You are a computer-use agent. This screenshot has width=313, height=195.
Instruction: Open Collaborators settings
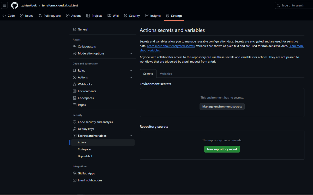click(103, 47)
